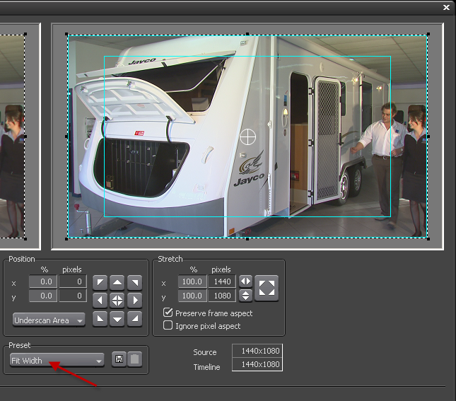Viewport: 456px width, 401px height.
Task: Move frame to top-right corner
Action: [x=134, y=283]
